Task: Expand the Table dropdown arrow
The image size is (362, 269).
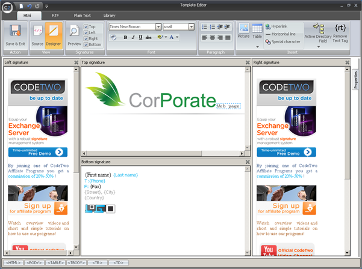Action: [257, 47]
